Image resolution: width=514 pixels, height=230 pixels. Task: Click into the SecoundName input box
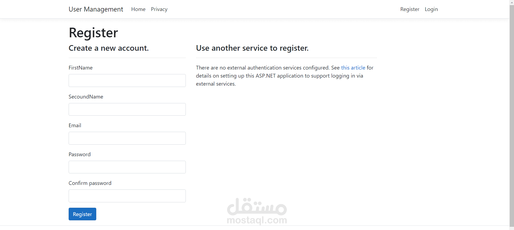(x=127, y=109)
